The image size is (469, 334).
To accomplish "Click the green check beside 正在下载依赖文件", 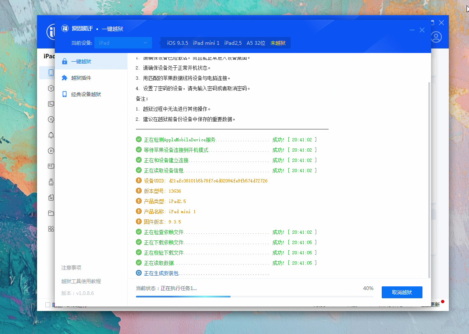I will coord(139,242).
